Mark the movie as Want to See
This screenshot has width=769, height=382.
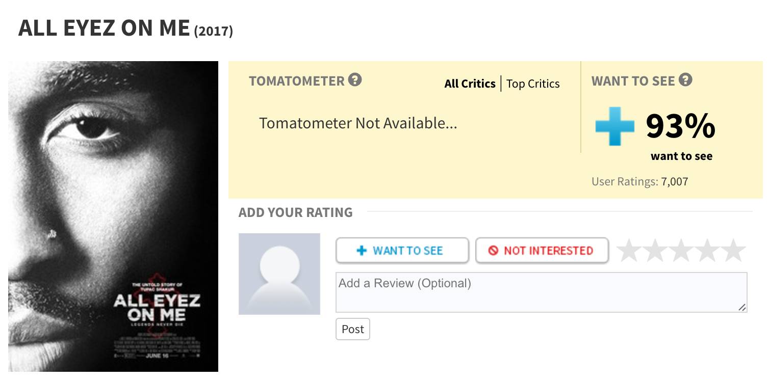coord(402,251)
